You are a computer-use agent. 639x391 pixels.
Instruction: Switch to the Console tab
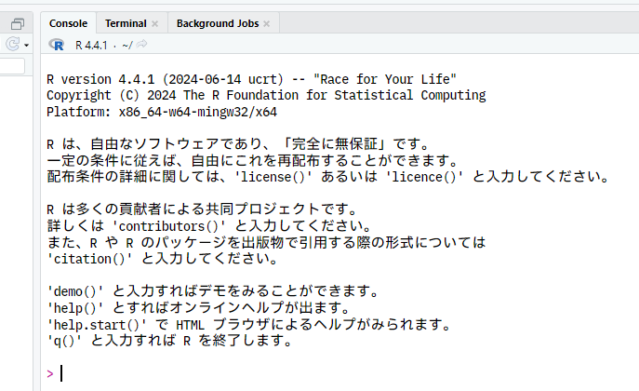pos(68,23)
